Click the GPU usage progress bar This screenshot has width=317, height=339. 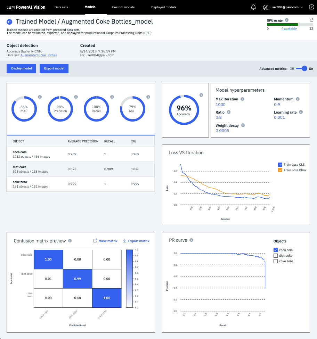[290, 24]
